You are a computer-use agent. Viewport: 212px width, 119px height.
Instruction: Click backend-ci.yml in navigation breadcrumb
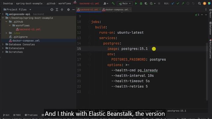89,4
